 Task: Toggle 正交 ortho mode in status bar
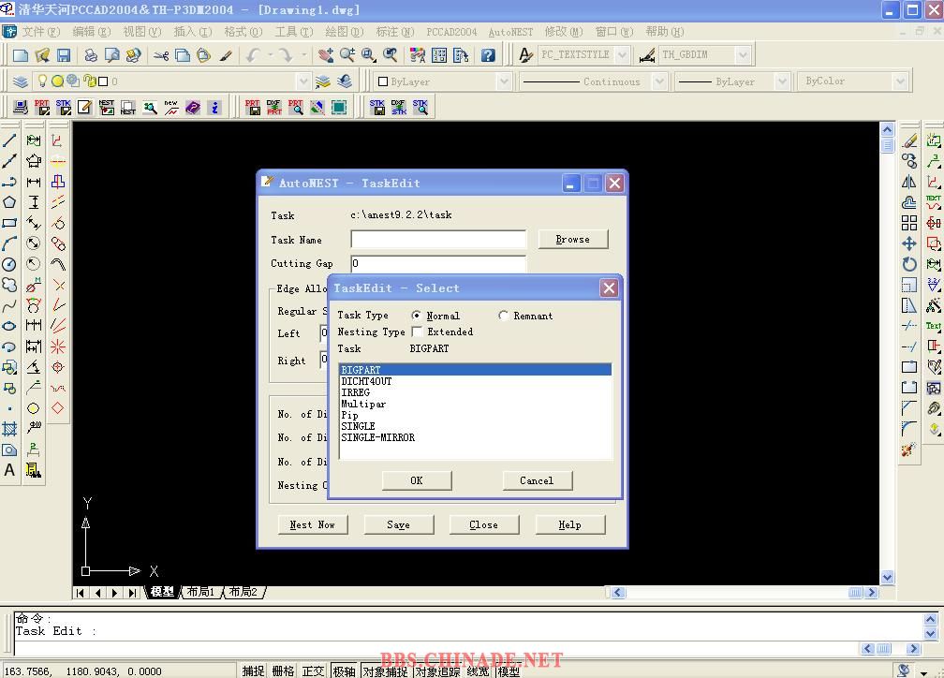click(313, 671)
